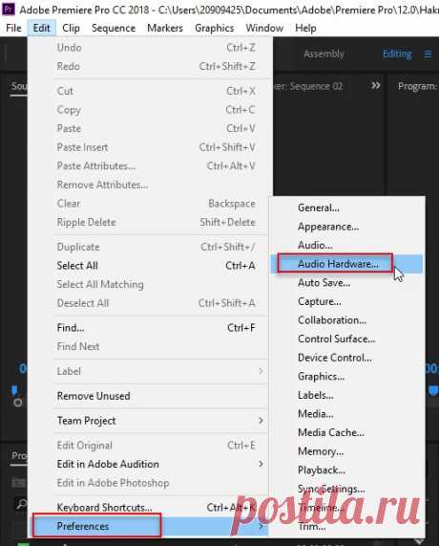Open the Graphics menu
This screenshot has width=439, height=546.
pyautogui.click(x=214, y=28)
